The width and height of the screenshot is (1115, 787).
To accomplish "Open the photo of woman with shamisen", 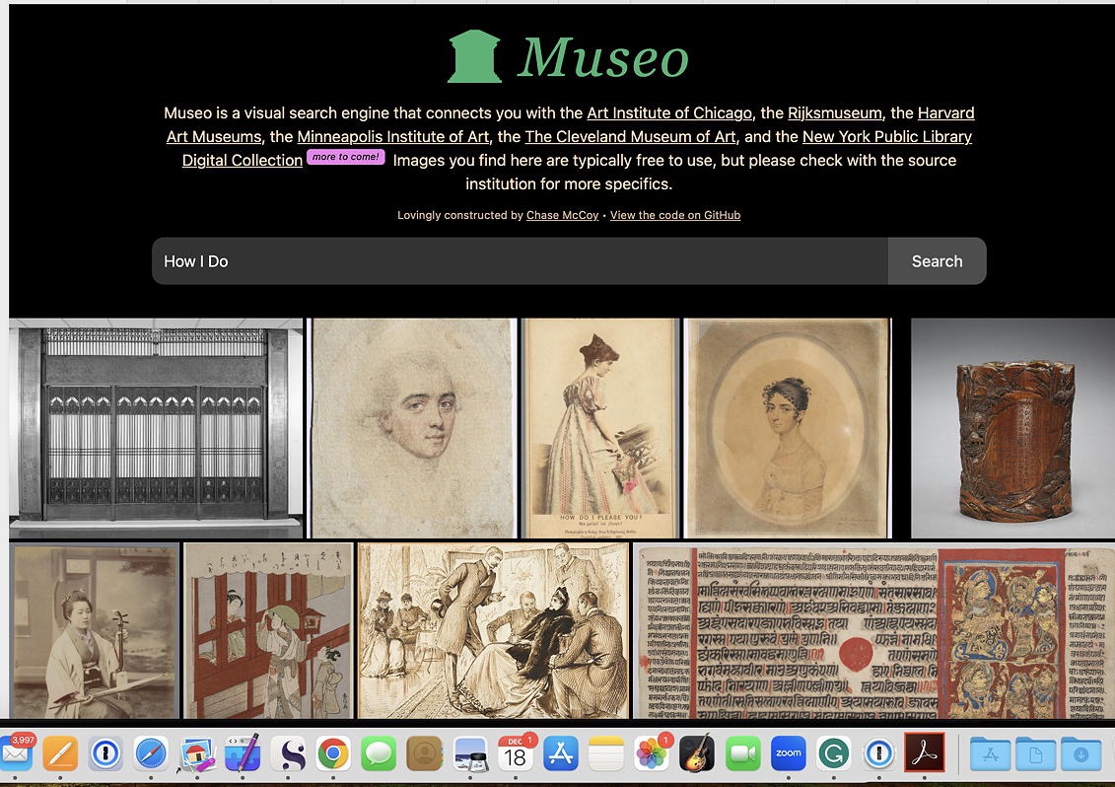I will coord(94,631).
